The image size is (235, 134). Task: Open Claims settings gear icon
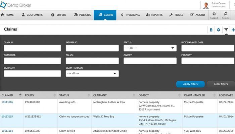(x=219, y=30)
